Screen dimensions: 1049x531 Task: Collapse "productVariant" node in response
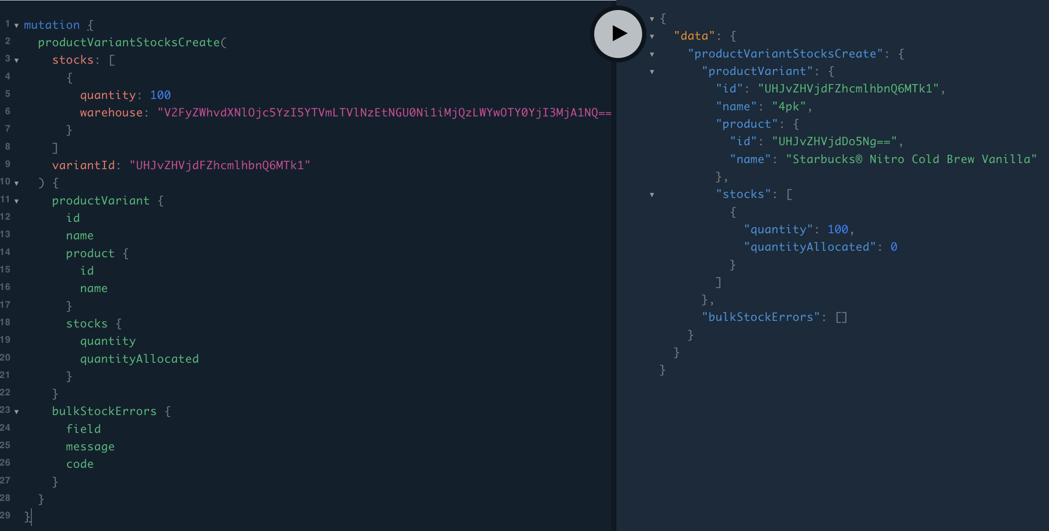click(652, 72)
